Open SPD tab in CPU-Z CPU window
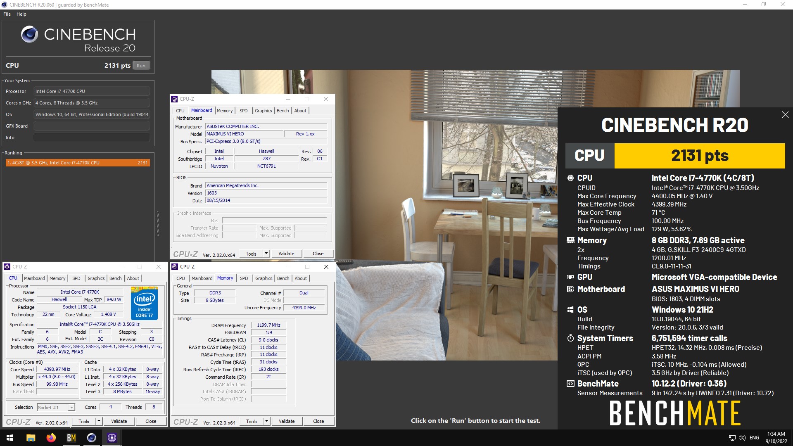The height and width of the screenshot is (446, 793). (x=76, y=278)
